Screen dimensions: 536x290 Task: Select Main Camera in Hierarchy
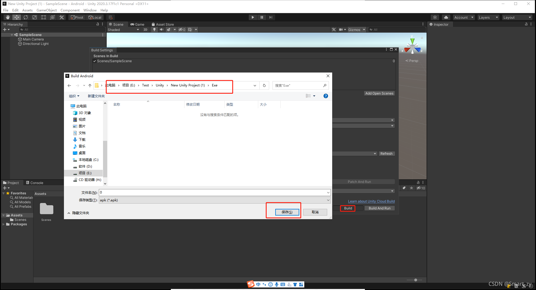(33, 39)
